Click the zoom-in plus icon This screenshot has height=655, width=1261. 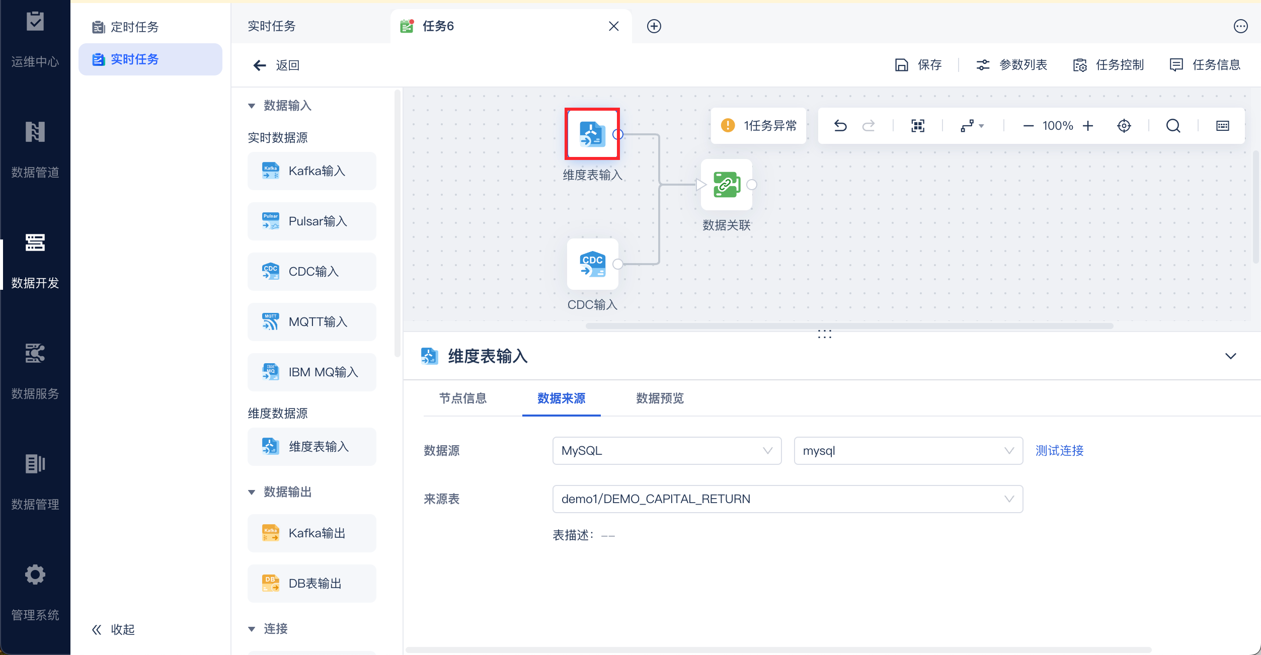click(1088, 126)
